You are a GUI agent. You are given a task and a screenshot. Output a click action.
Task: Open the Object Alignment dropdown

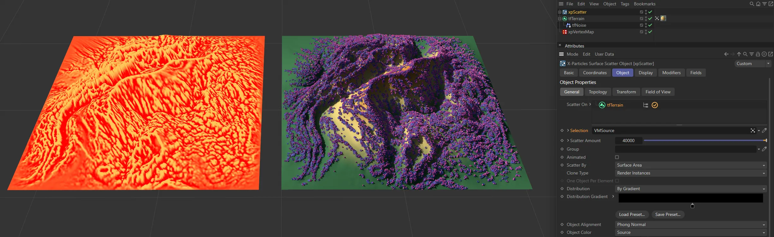click(x=691, y=224)
